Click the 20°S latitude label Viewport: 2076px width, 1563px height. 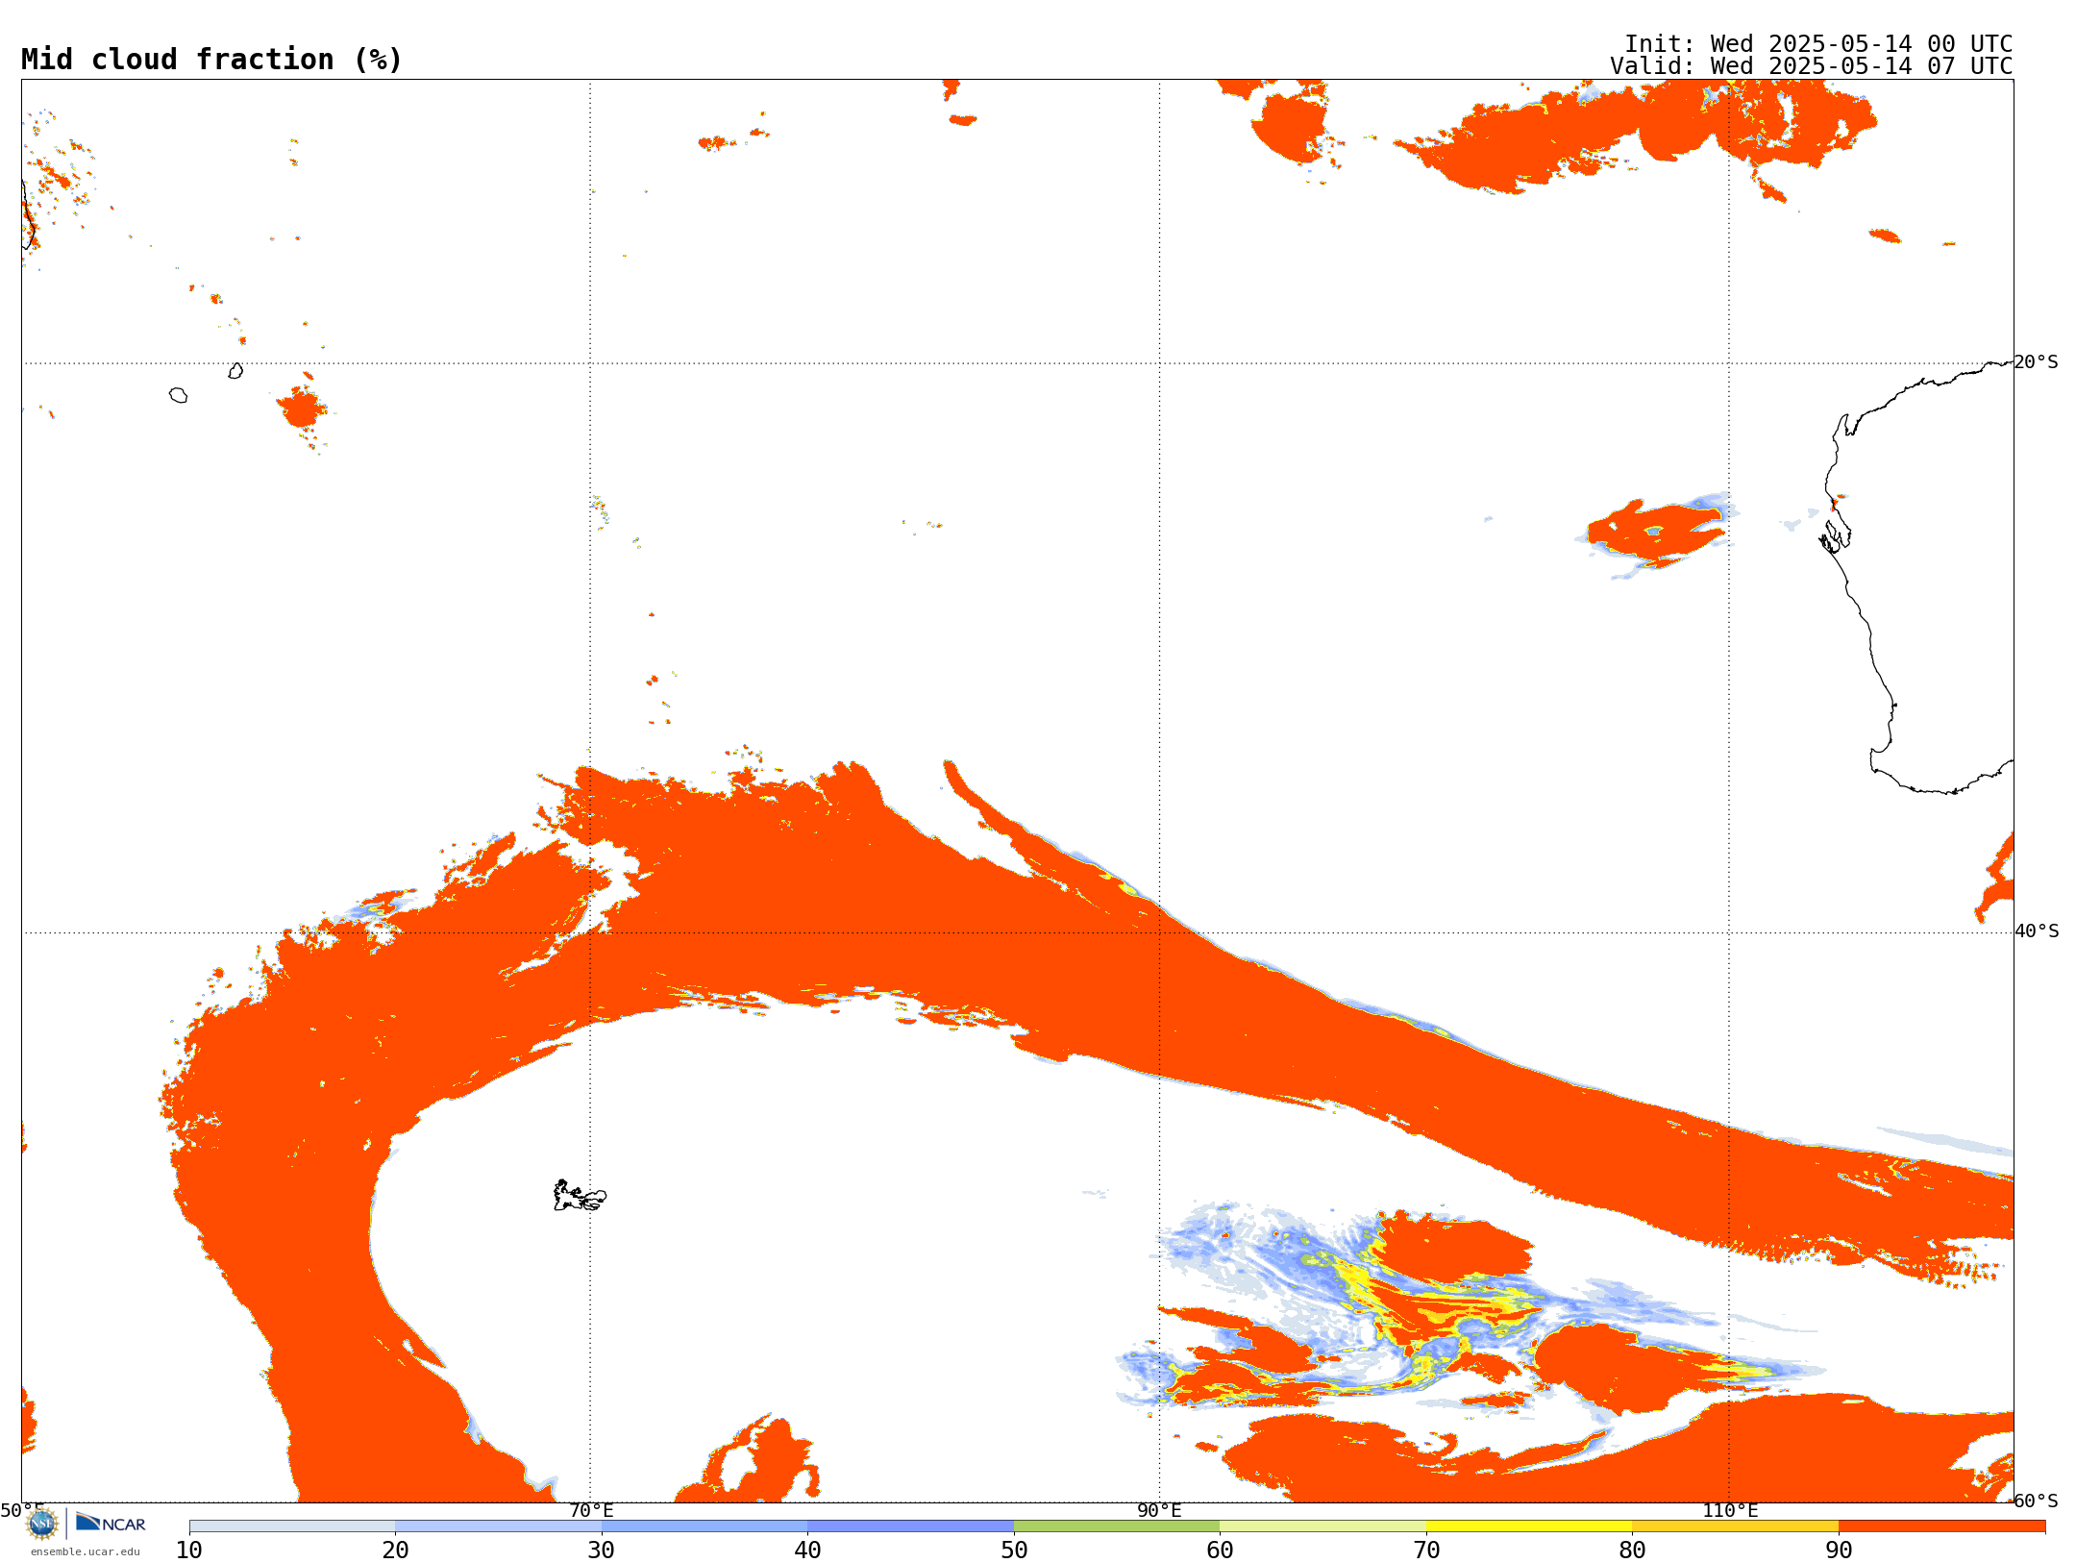click(2037, 362)
